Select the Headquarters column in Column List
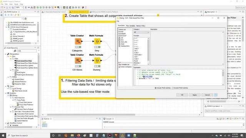Viewport: 246px width, 138px height. coord(124,46)
